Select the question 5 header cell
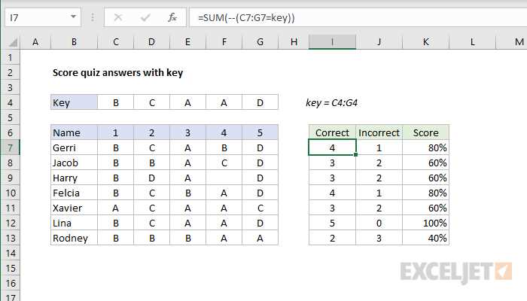This screenshot has width=527, height=301. (x=260, y=132)
